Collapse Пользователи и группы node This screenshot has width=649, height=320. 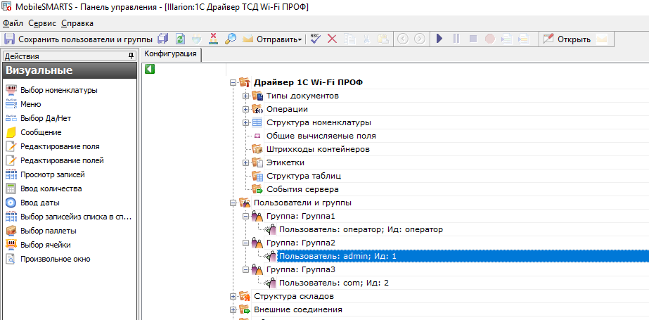[x=233, y=203]
